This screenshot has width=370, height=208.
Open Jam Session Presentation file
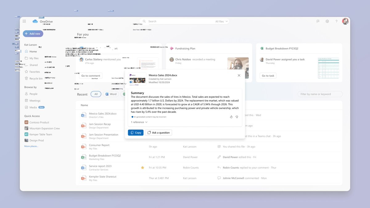click(104, 135)
